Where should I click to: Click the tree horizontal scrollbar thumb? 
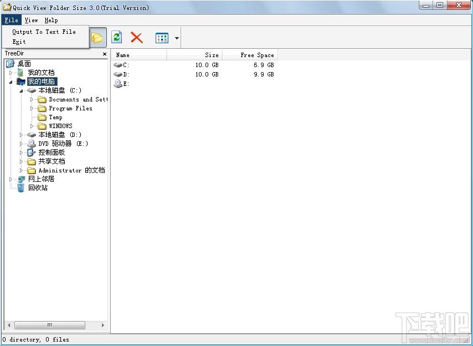(x=50, y=325)
